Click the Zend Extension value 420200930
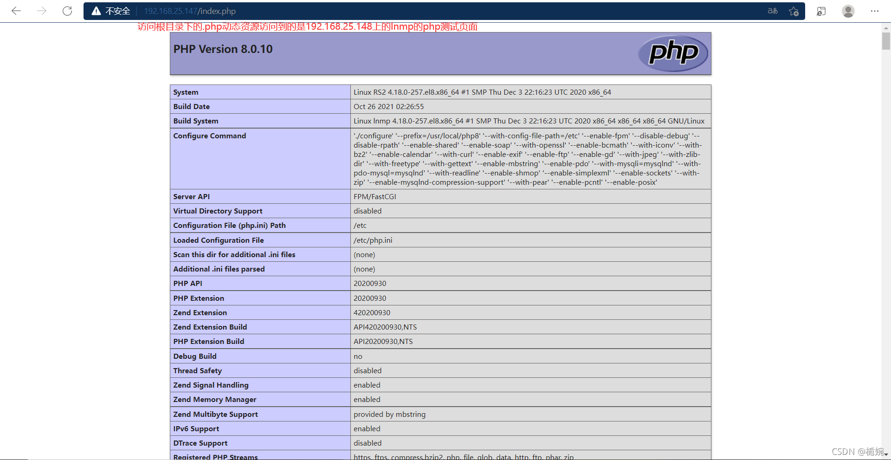Screen dimensions: 891x460 tap(372, 313)
